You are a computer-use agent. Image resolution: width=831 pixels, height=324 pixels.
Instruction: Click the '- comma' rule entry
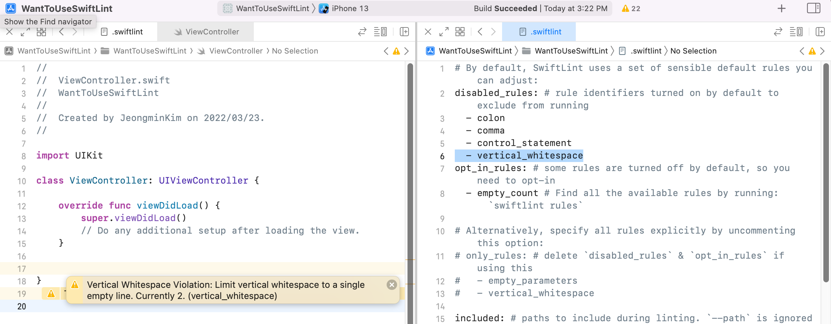[485, 130]
